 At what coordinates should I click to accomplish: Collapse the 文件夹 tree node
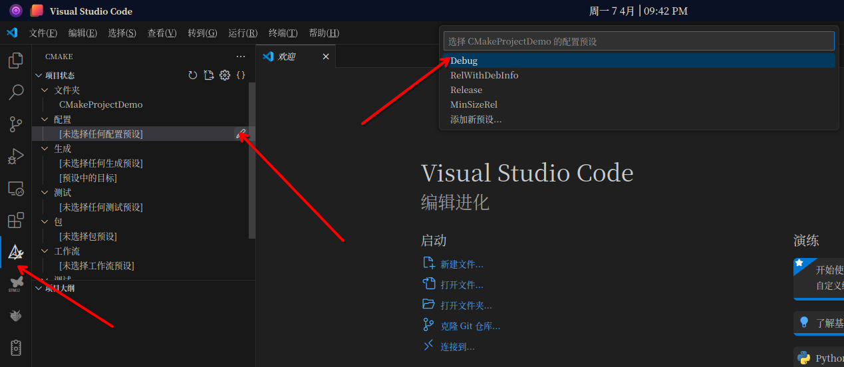(x=45, y=90)
